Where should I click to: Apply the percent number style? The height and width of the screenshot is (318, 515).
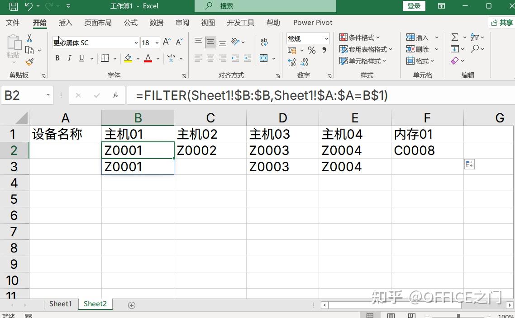(x=310, y=51)
